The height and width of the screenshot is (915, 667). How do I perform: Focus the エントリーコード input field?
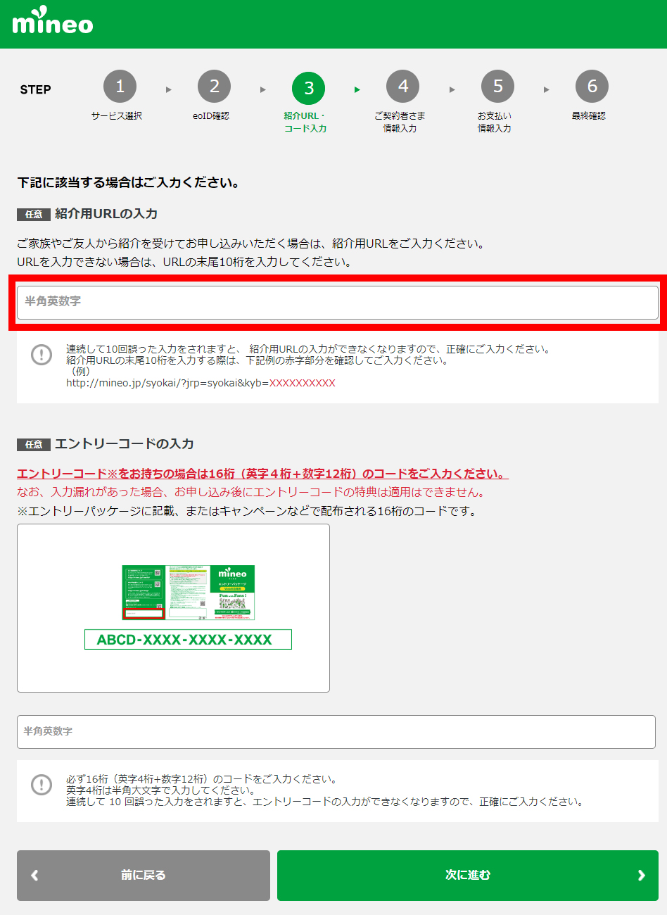pyautogui.click(x=336, y=732)
